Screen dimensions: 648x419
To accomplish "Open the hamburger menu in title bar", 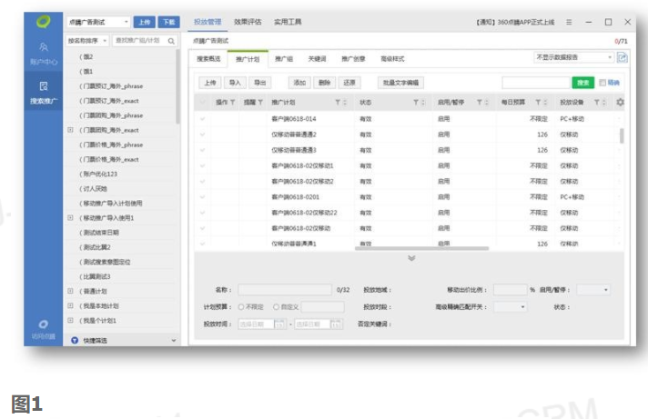I will pos(569,22).
